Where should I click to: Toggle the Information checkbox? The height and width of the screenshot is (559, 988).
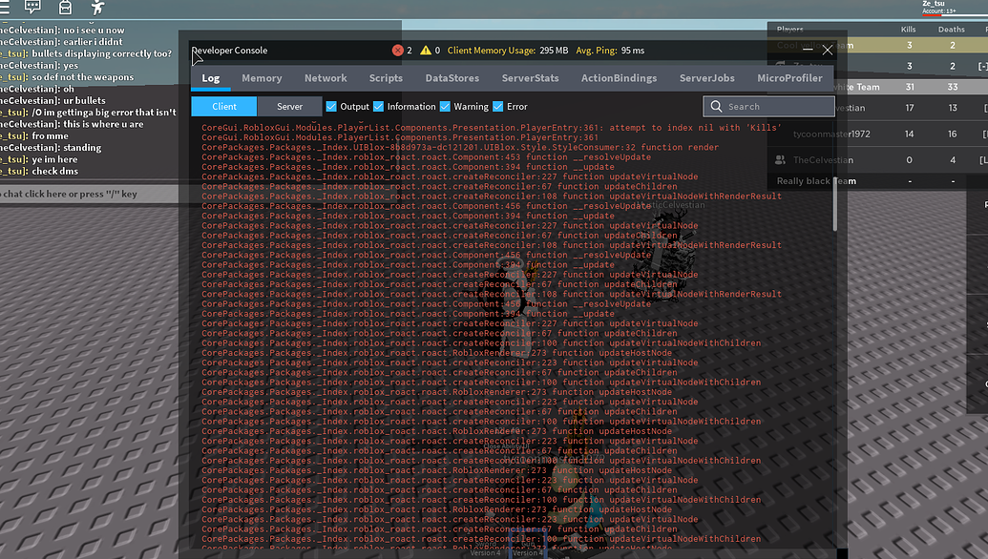(379, 107)
